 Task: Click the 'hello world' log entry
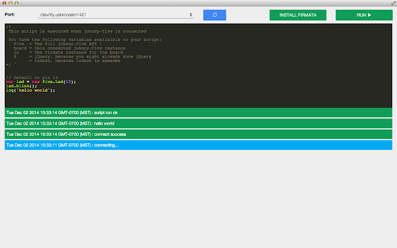click(x=198, y=123)
